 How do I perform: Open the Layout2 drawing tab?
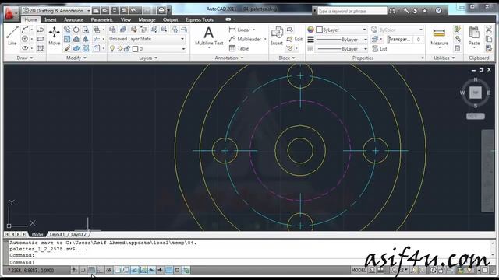pyautogui.click(x=79, y=235)
